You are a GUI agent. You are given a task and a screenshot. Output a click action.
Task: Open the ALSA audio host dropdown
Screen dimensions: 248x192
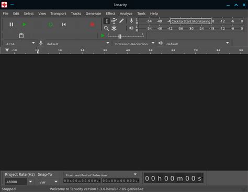click(20, 43)
